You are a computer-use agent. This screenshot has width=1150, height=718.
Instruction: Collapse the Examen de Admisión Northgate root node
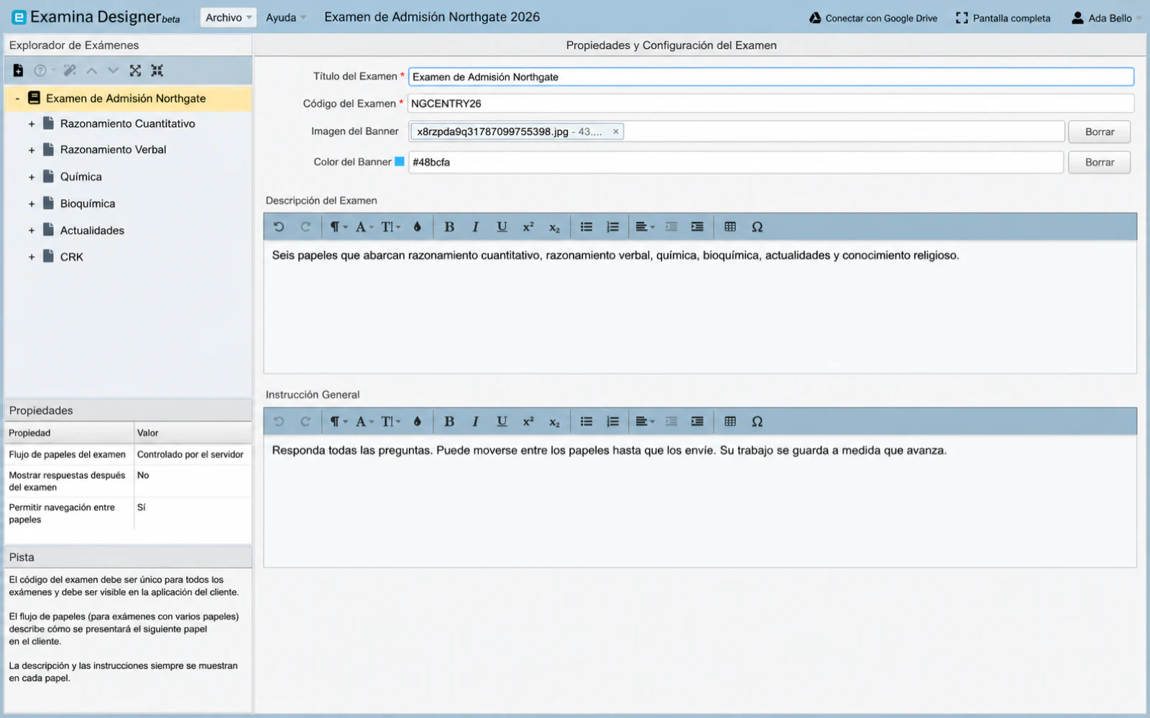(17, 98)
